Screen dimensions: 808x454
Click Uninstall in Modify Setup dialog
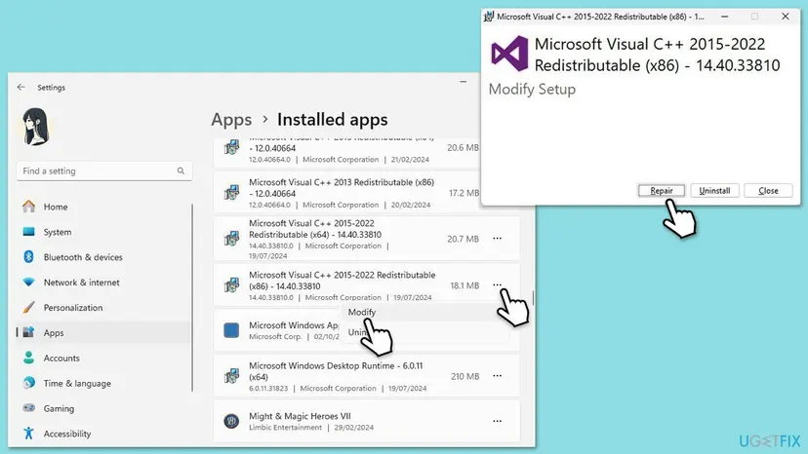pyautogui.click(x=714, y=191)
